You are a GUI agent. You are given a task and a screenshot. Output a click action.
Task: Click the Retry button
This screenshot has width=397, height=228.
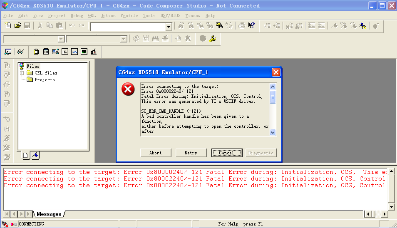tap(191, 153)
